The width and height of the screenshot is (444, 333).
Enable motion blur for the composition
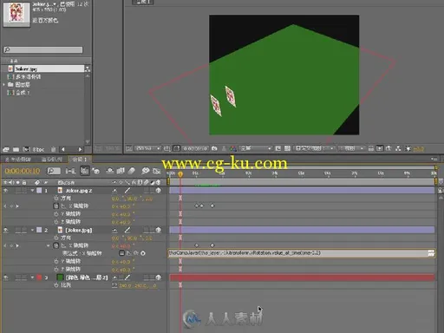(132, 171)
